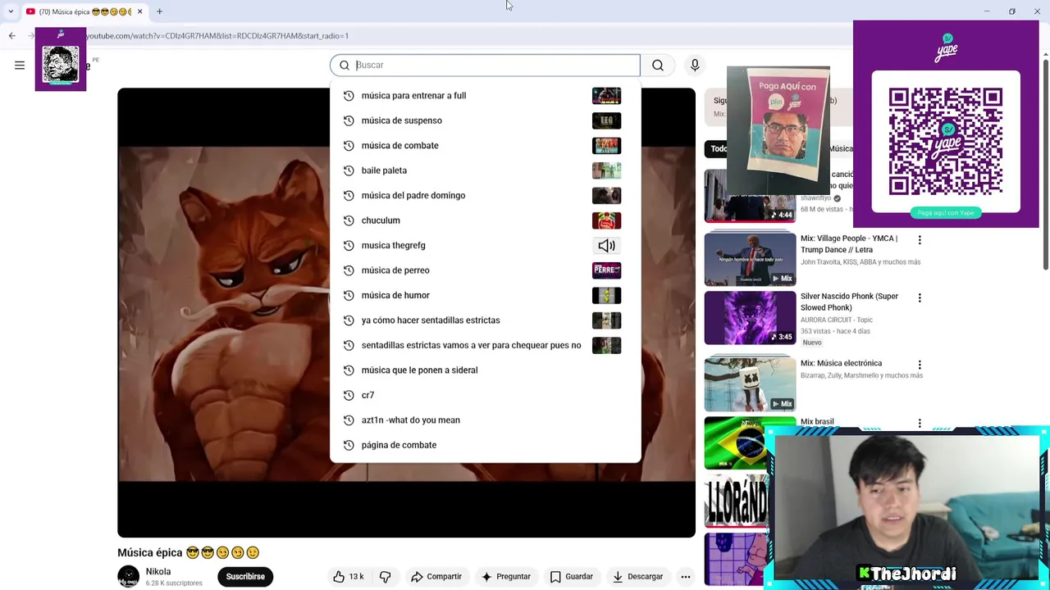Click speaker thumbnail next to 'musica thegrefg'
The image size is (1050, 590).
point(606,246)
